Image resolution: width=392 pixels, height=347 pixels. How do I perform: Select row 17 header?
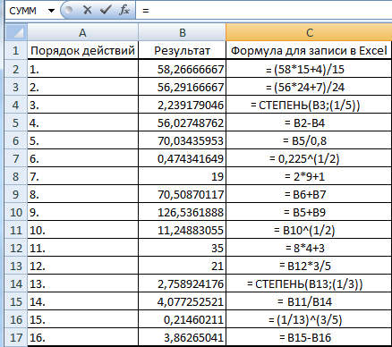(x=16, y=337)
